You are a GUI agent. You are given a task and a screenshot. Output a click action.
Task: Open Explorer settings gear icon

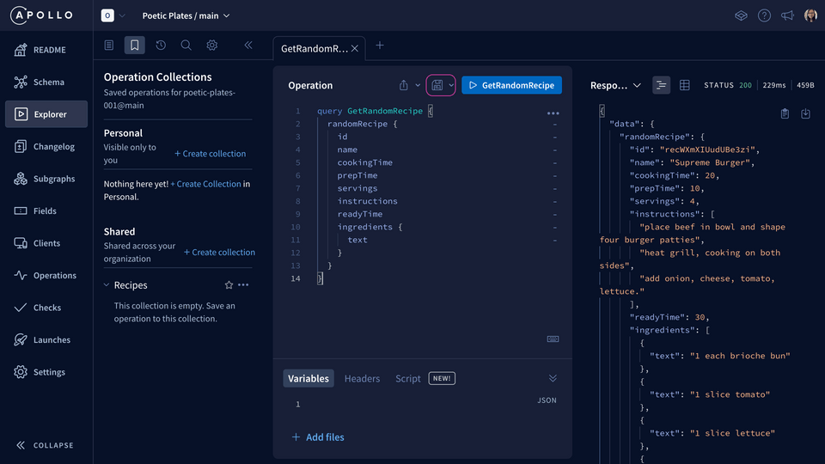click(211, 46)
